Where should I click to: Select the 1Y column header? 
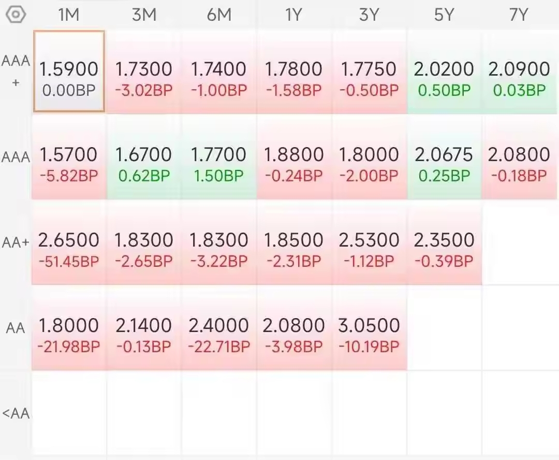click(x=293, y=15)
